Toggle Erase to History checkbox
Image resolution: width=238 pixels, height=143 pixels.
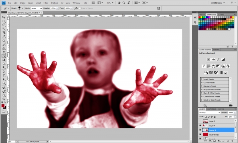click(80, 8)
